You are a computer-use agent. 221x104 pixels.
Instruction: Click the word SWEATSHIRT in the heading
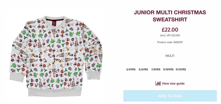click(170, 20)
